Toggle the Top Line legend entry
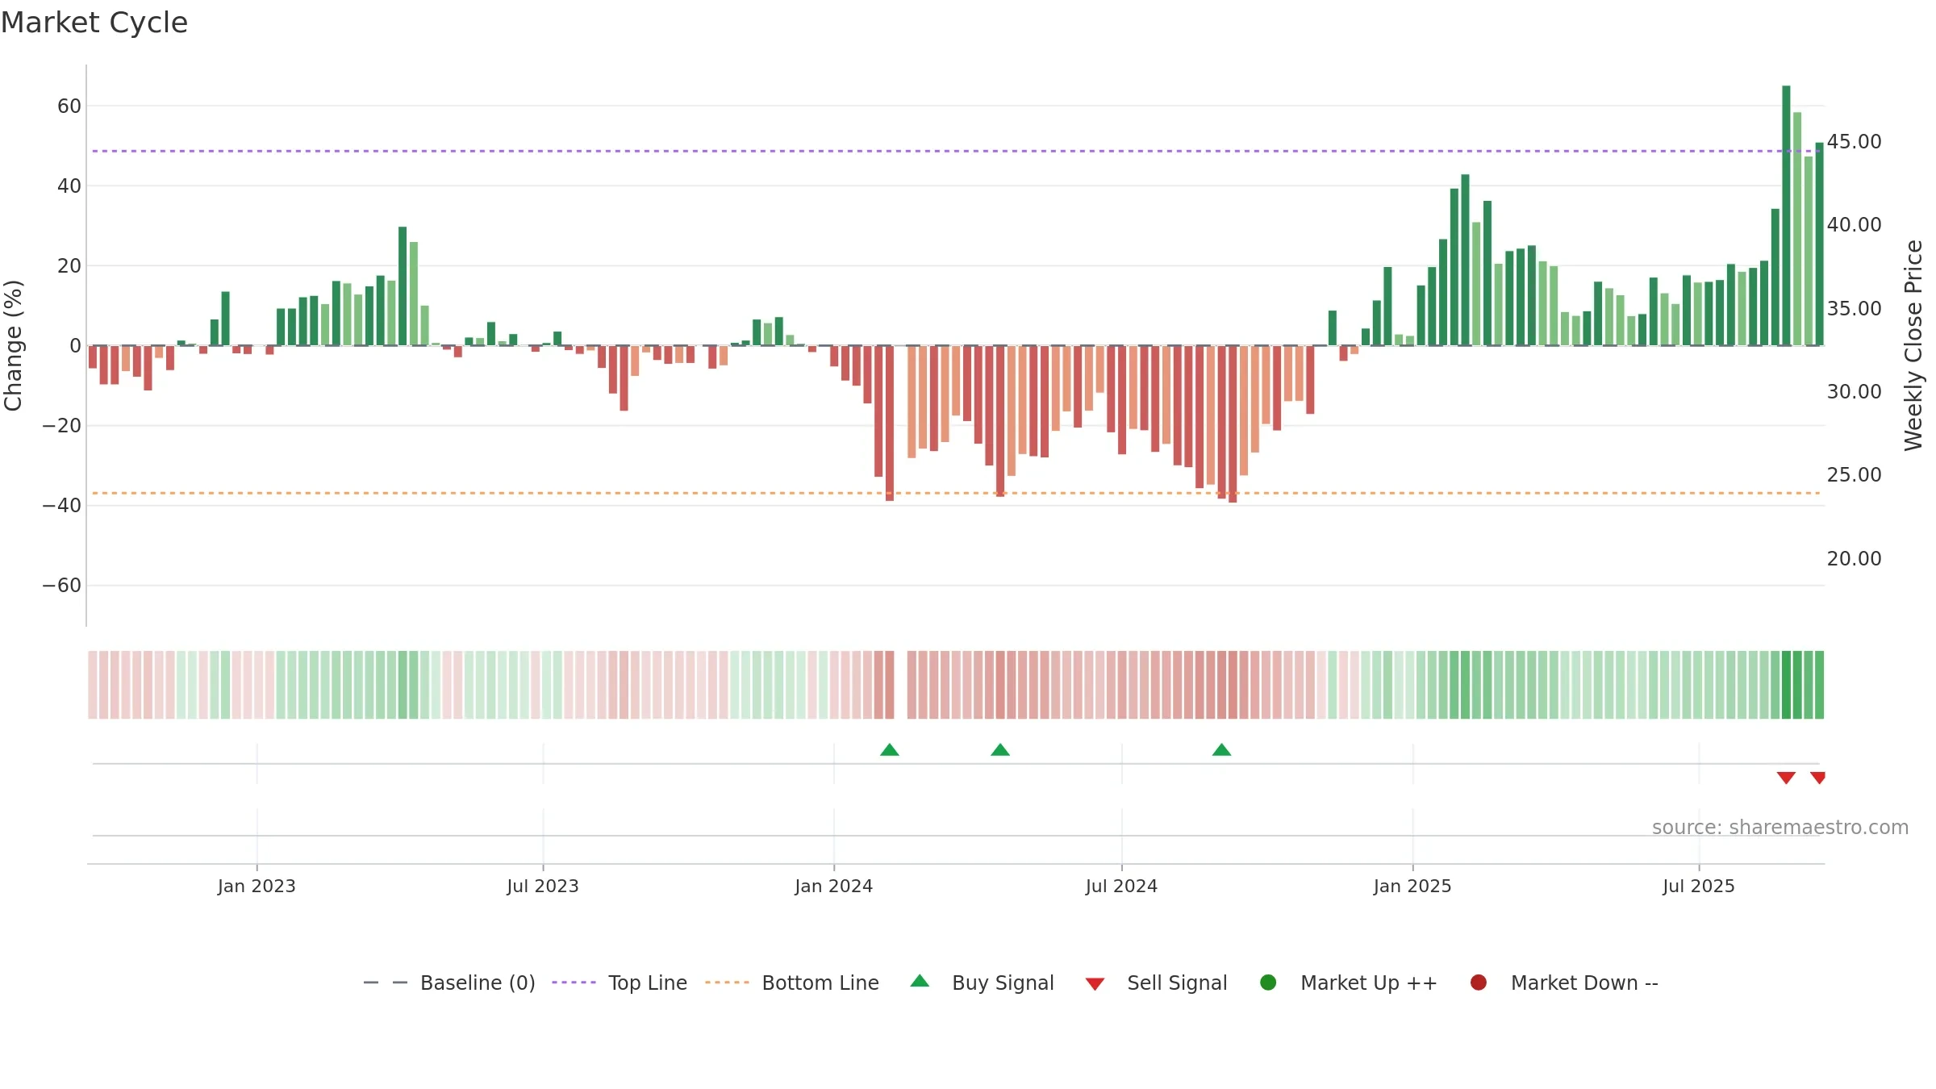The height and width of the screenshot is (1089, 1936). (620, 983)
